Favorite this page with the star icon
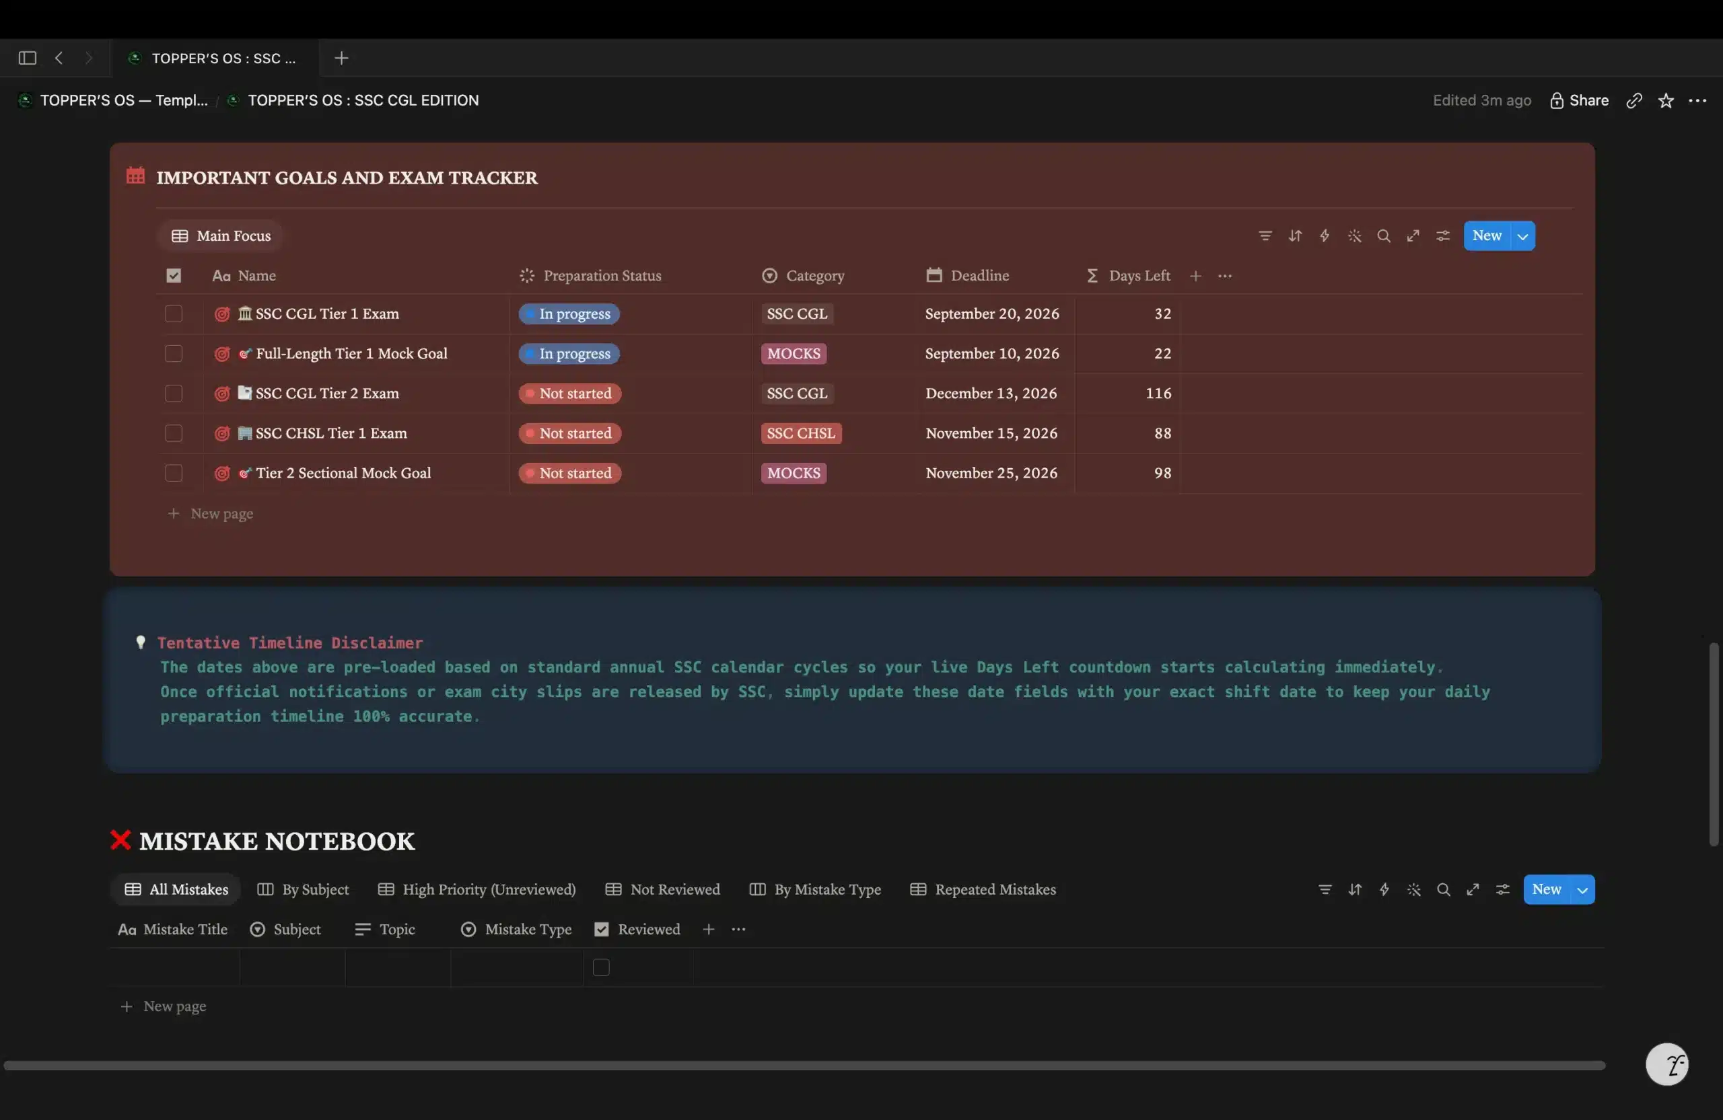The width and height of the screenshot is (1723, 1120). tap(1666, 101)
